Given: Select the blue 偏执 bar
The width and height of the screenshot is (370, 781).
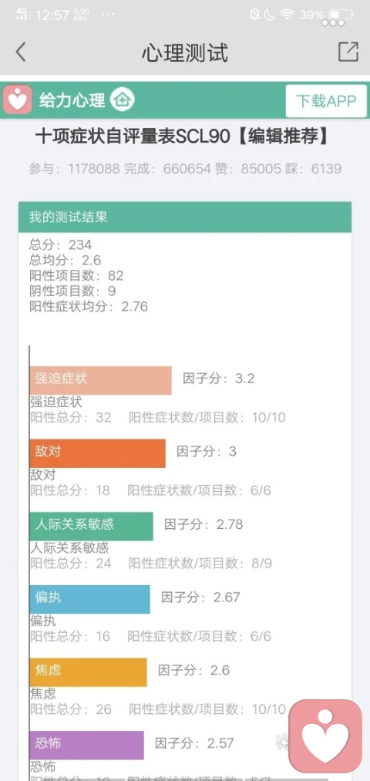Looking at the screenshot, I should point(89,599).
